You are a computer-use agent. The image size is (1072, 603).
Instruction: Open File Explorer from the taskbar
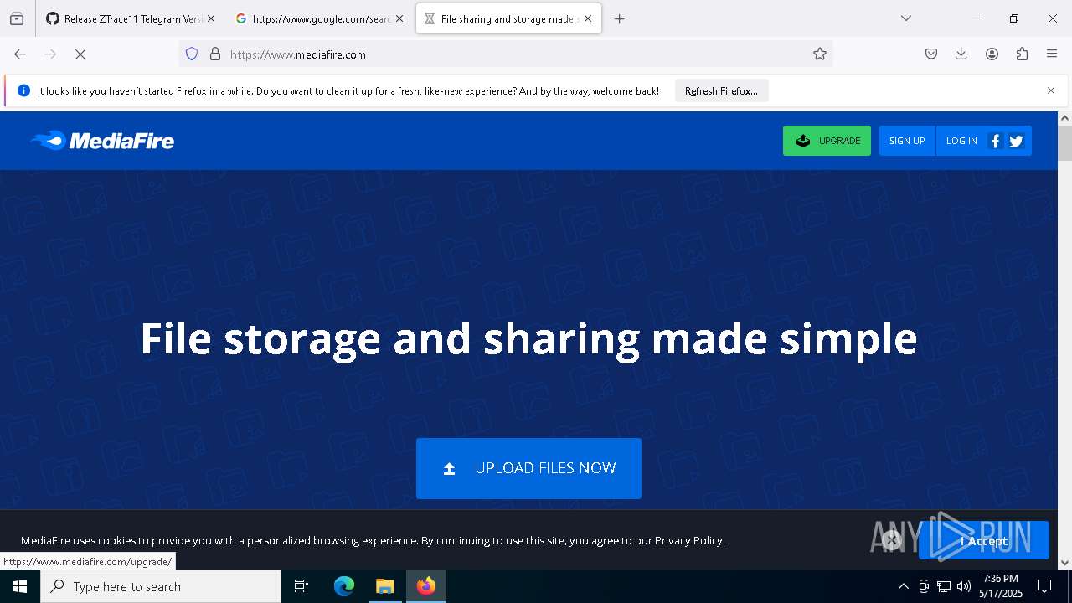click(x=385, y=586)
